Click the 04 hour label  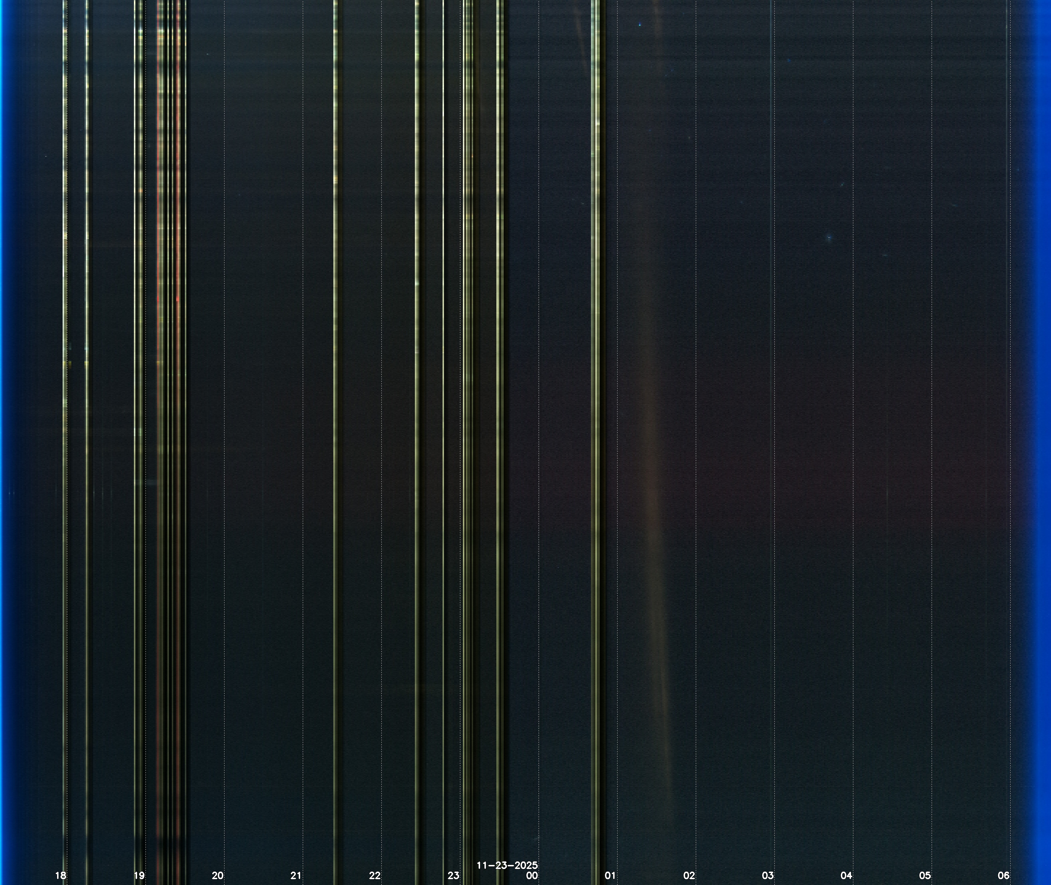pyautogui.click(x=846, y=875)
